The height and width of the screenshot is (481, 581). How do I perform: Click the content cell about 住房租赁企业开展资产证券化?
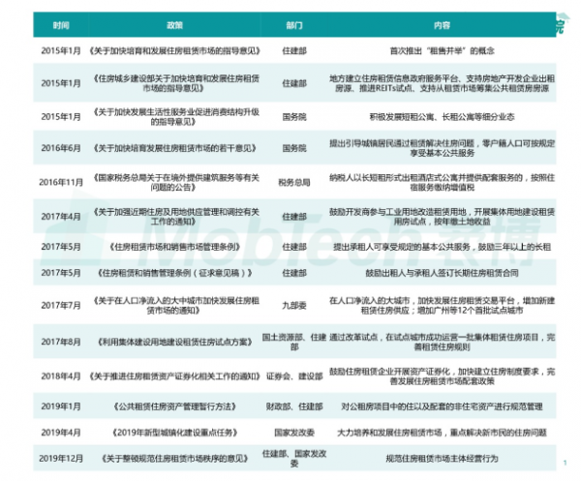[442, 376]
